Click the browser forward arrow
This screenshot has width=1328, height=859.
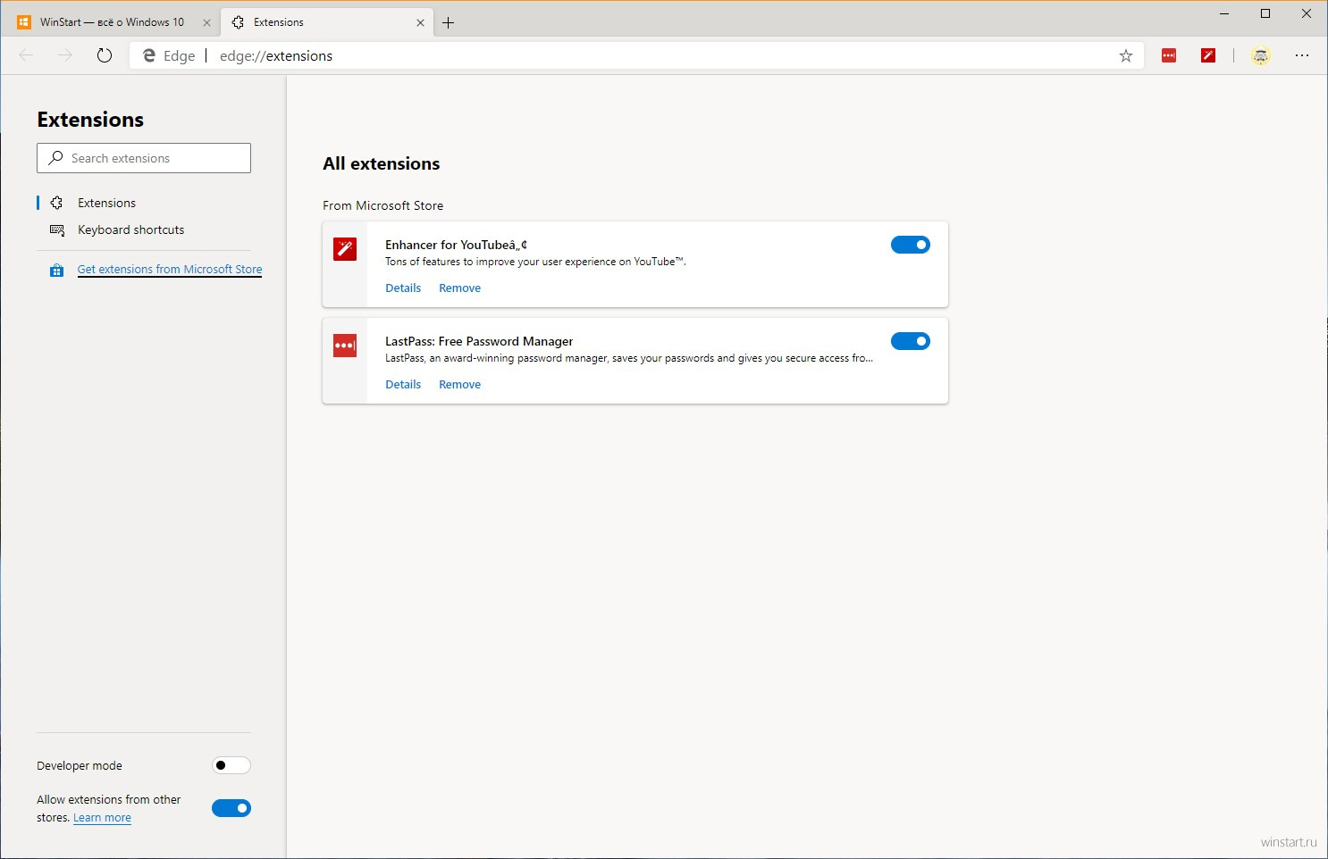(65, 55)
